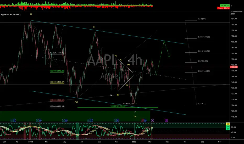Click the 116.00 price axis label
The height and width of the screenshot is (144, 244).
[x=234, y=117]
